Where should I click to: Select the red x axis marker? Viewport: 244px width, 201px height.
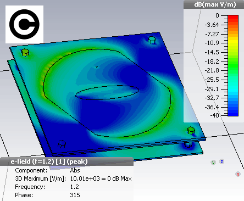click(x=238, y=174)
